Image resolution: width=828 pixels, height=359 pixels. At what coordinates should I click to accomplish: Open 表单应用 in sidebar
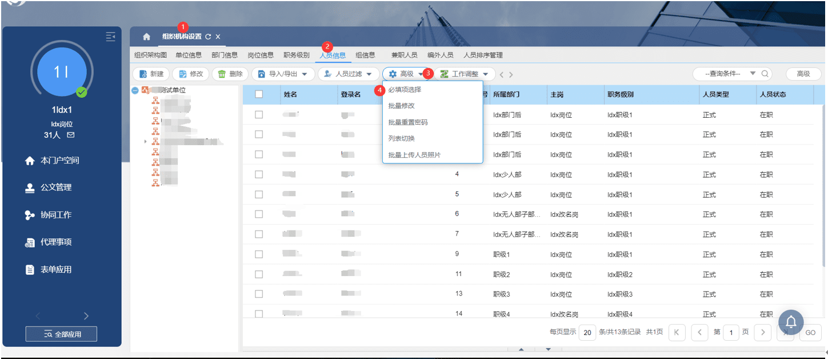tap(49, 270)
